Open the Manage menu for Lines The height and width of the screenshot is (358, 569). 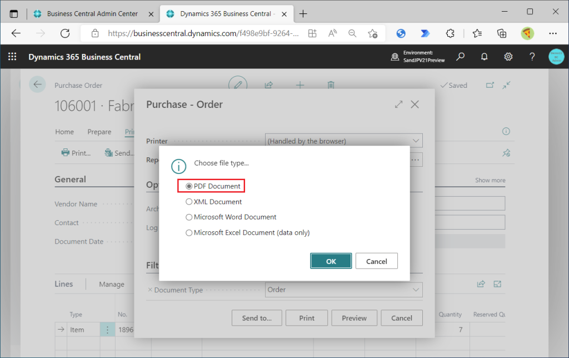coord(112,284)
